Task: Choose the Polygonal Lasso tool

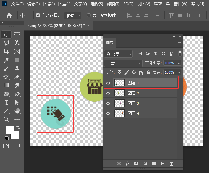Action: (x=6, y=43)
